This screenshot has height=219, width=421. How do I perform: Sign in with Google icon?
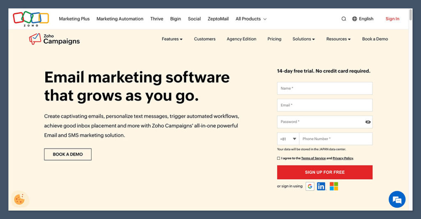310,186
